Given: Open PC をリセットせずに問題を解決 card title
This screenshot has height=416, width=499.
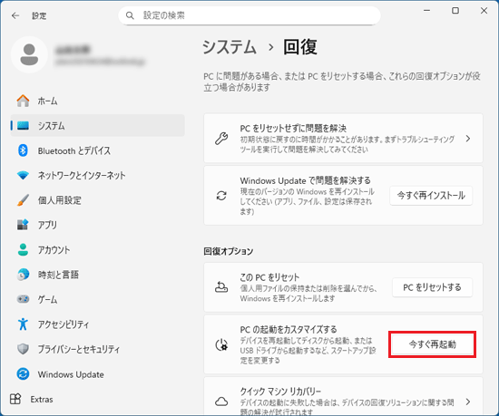Looking at the screenshot, I should click(293, 128).
